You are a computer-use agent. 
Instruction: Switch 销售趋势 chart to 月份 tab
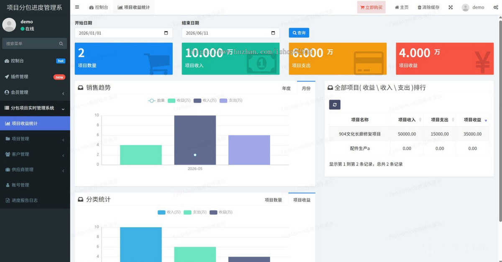(x=306, y=88)
